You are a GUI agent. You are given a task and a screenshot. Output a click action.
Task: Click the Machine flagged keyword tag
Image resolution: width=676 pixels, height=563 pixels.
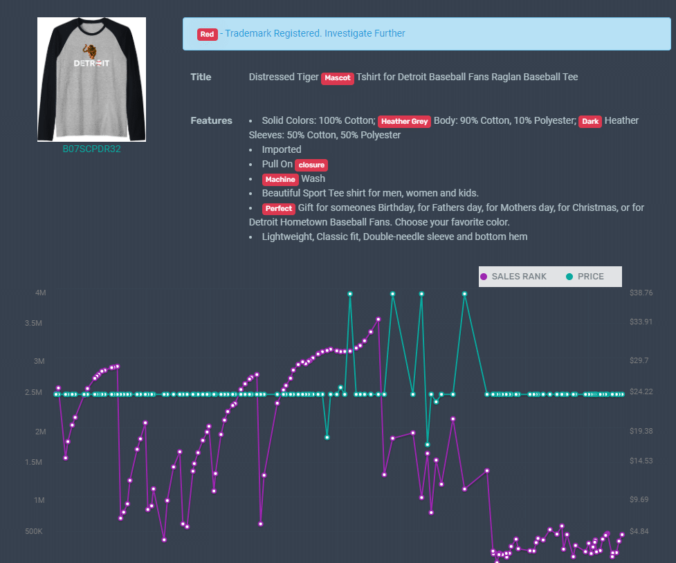[x=280, y=179]
